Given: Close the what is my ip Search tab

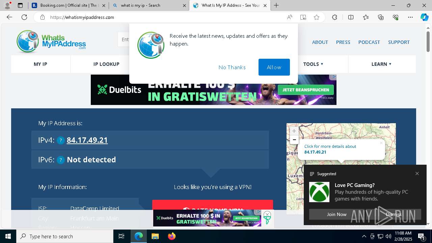Looking at the screenshot, I should 184,5.
